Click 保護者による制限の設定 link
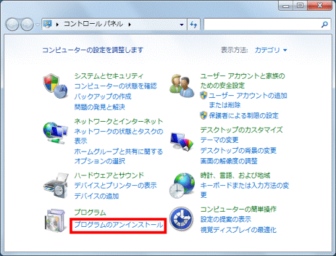This screenshot has height=256, width=336. (x=244, y=116)
